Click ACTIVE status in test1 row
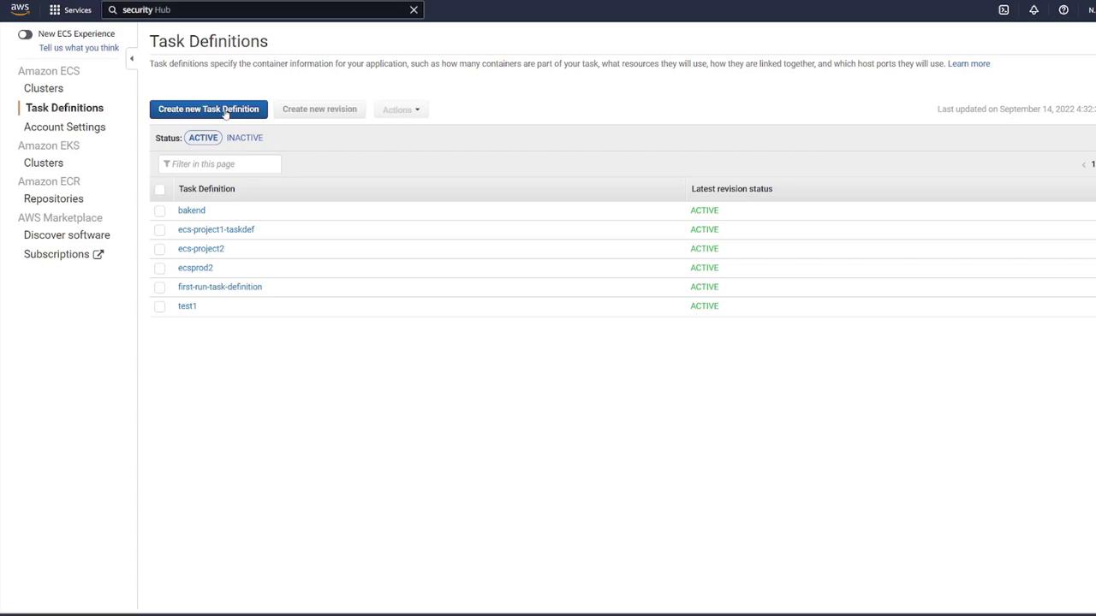 pyautogui.click(x=705, y=306)
